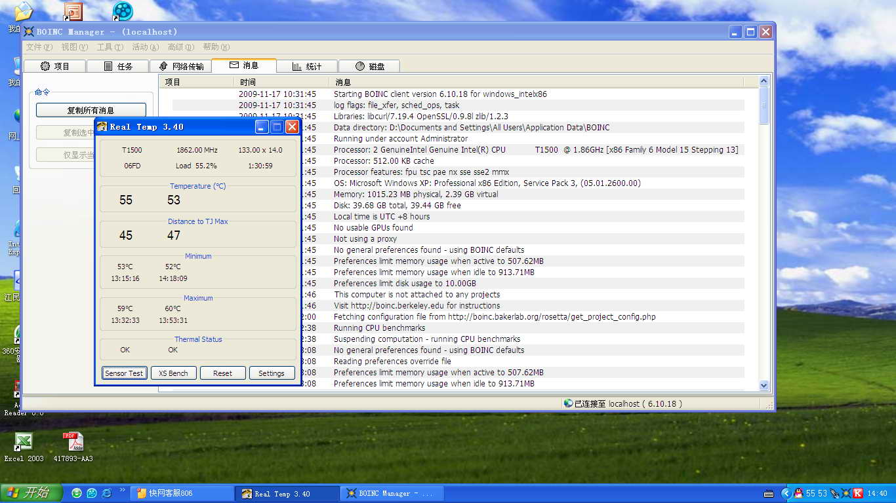The width and height of the screenshot is (896, 503).
Task: Close the Real Temp 3.40 window
Action: (x=292, y=127)
